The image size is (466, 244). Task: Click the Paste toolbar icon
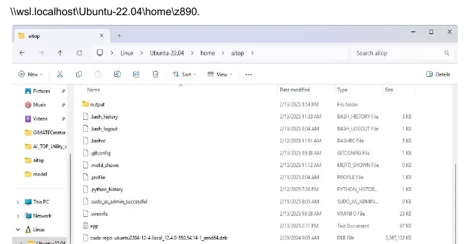click(98, 74)
